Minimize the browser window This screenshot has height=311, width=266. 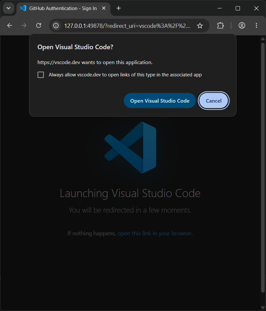click(x=219, y=8)
